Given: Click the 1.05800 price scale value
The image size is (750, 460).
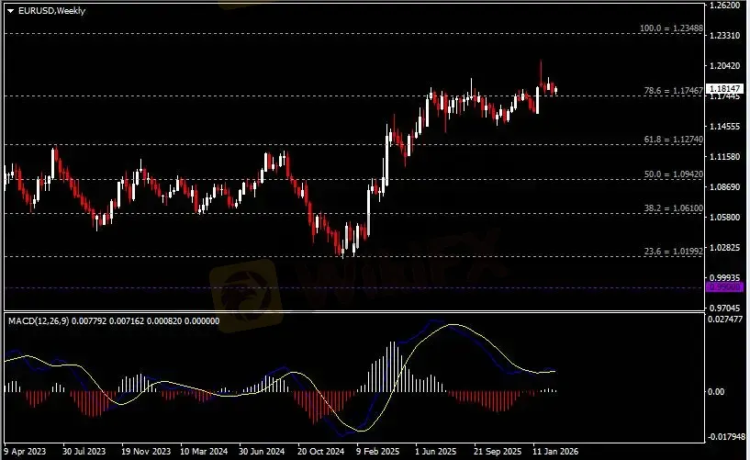Looking at the screenshot, I should (x=725, y=217).
